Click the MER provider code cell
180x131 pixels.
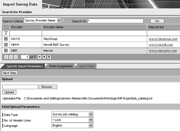pyautogui.click(x=26, y=51)
